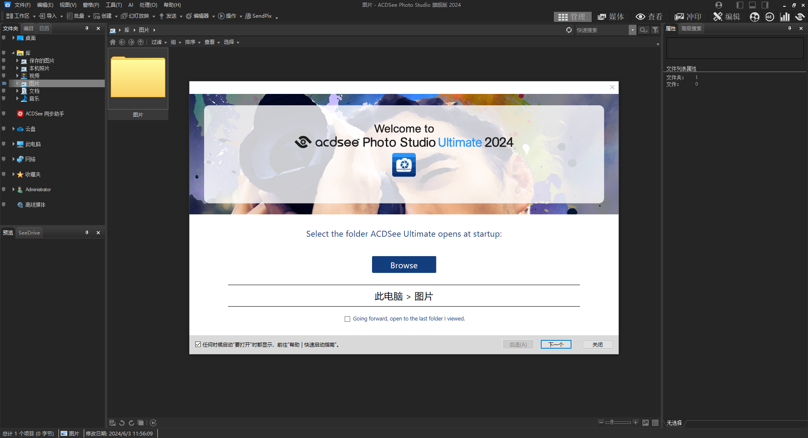
Task: Click the Browse button
Action: (404, 264)
